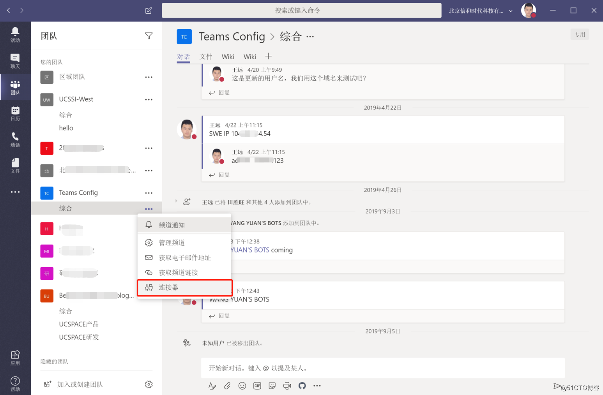The image size is (603, 395).
Task: Open the Files (文件) sidebar icon
Action: point(15,166)
